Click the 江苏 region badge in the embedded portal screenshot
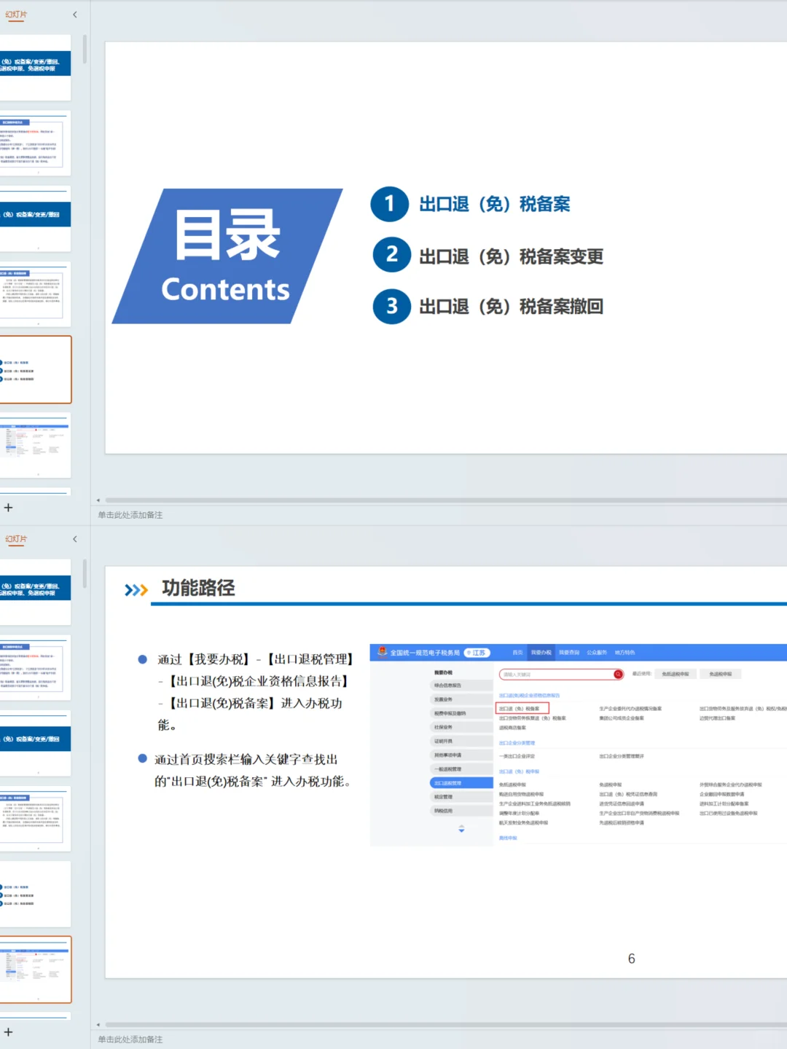Viewport: 787px width, 1049px height. (477, 653)
